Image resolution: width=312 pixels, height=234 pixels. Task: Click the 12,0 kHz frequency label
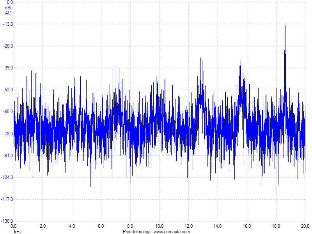[x=188, y=226]
